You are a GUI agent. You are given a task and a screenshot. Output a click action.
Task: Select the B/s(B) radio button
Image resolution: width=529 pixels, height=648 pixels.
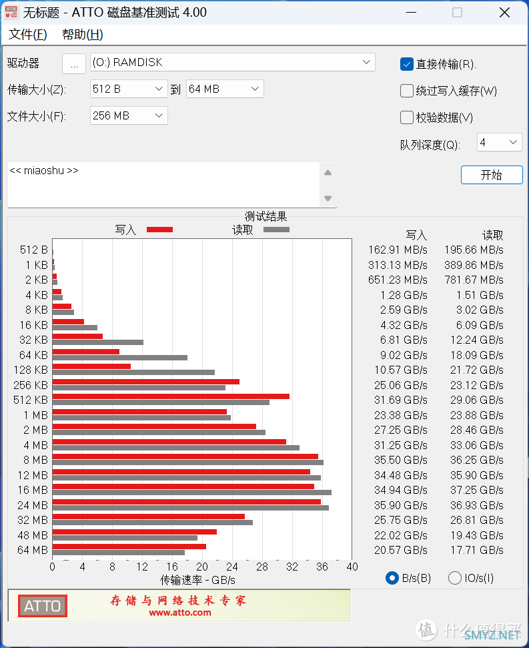click(x=392, y=578)
